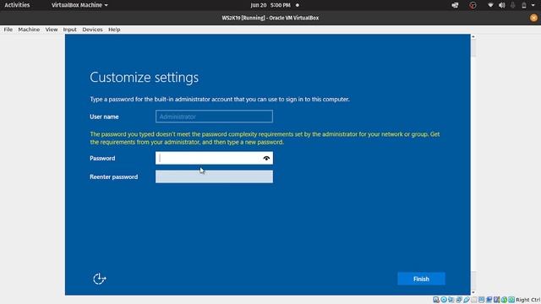Click the keyboard capture indicator beside Right Ctrl
541x304 pixels.
click(511, 300)
